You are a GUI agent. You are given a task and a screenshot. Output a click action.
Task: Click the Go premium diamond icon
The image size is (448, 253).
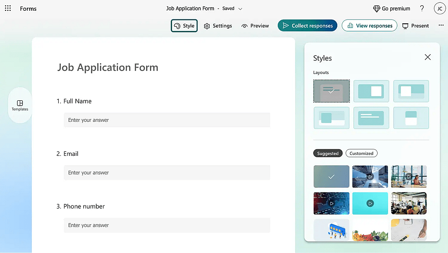(377, 9)
